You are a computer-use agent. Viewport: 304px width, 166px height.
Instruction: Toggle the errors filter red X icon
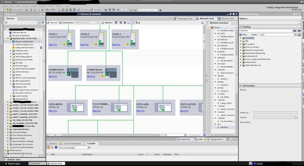click(48, 147)
